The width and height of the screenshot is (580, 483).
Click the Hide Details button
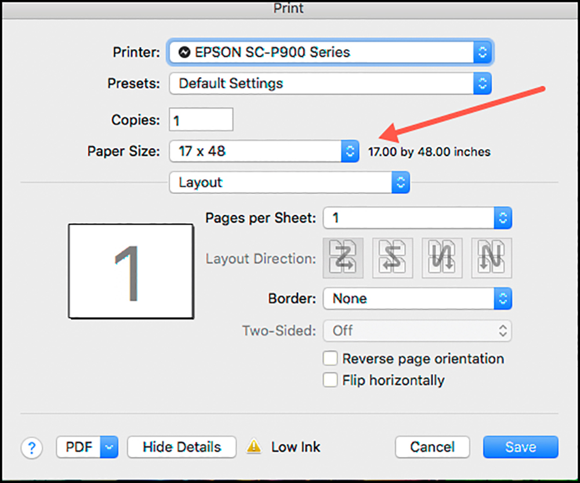coord(182,446)
